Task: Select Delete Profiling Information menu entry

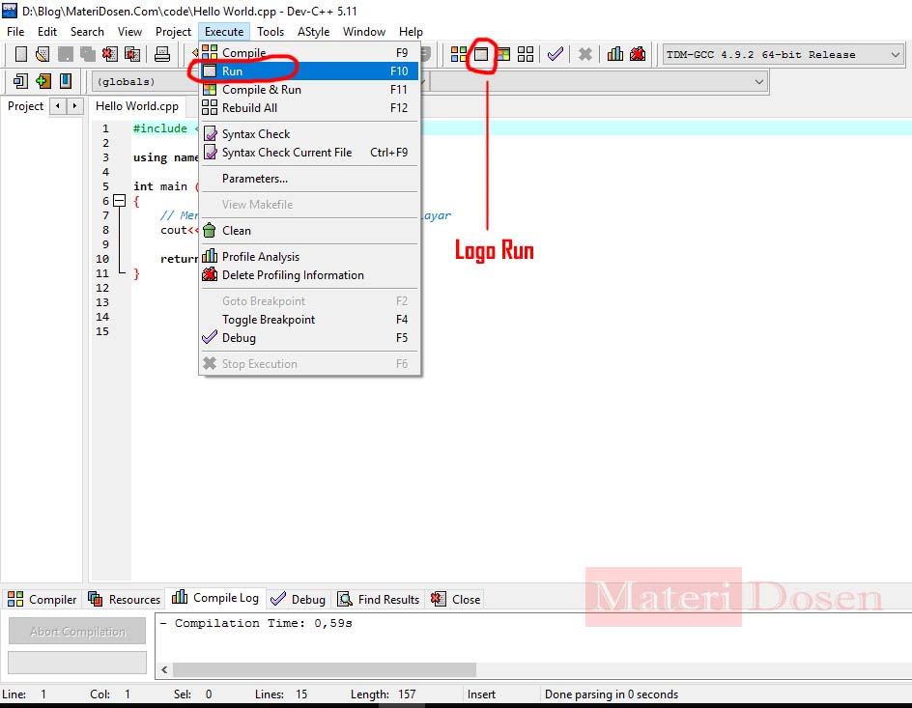Action: [x=309, y=275]
